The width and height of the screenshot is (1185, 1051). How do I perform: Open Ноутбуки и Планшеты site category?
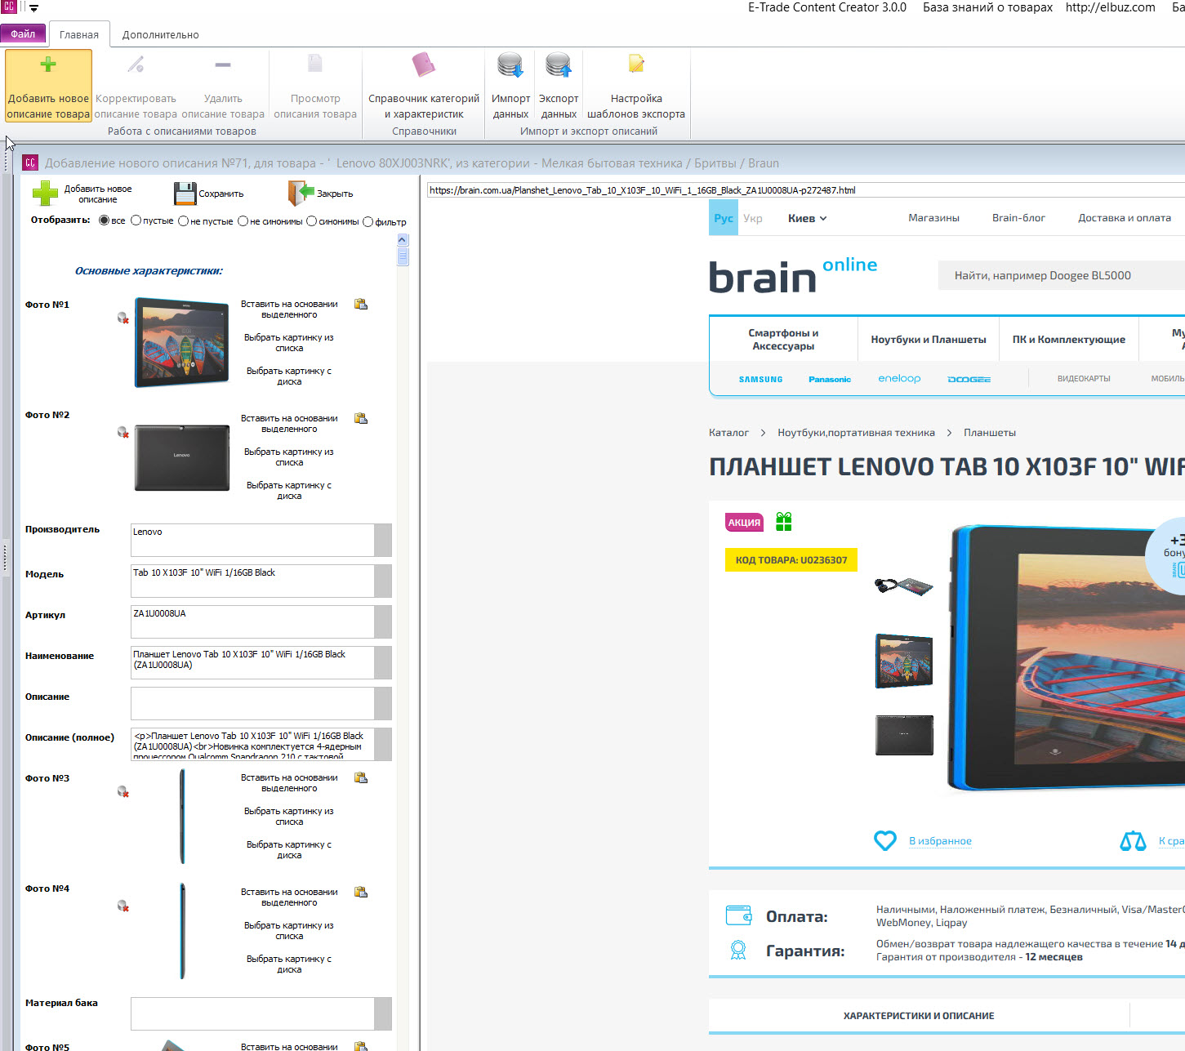pyautogui.click(x=929, y=339)
